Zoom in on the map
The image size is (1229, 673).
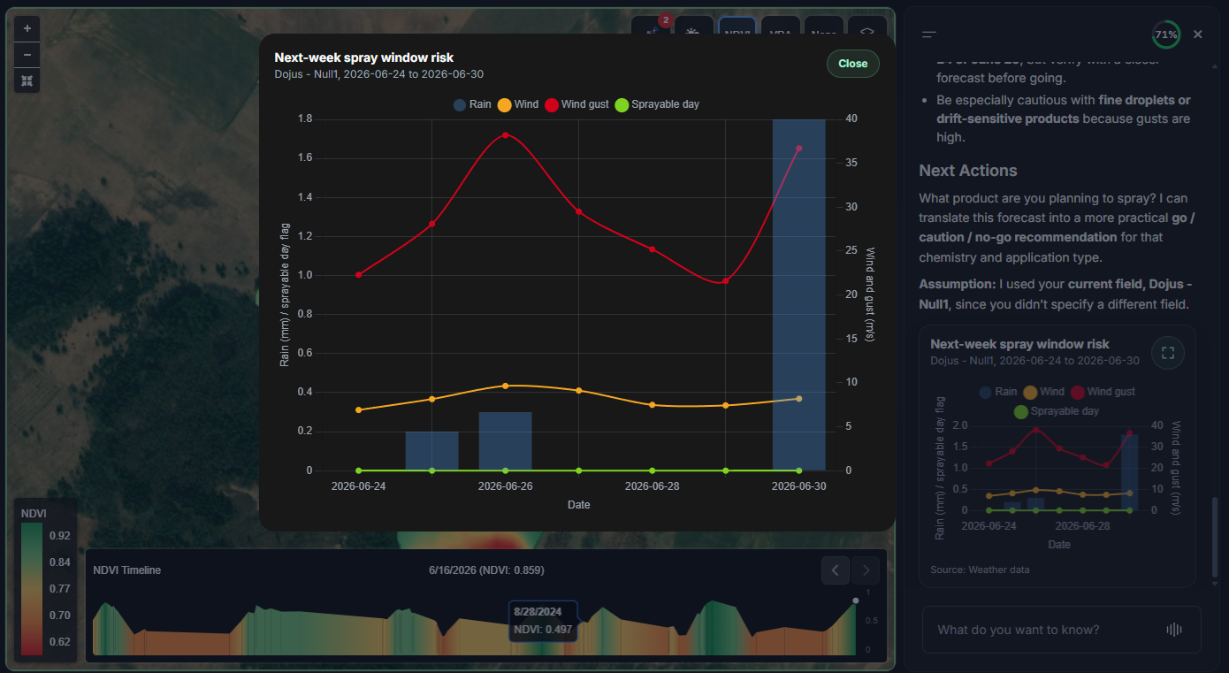27,28
